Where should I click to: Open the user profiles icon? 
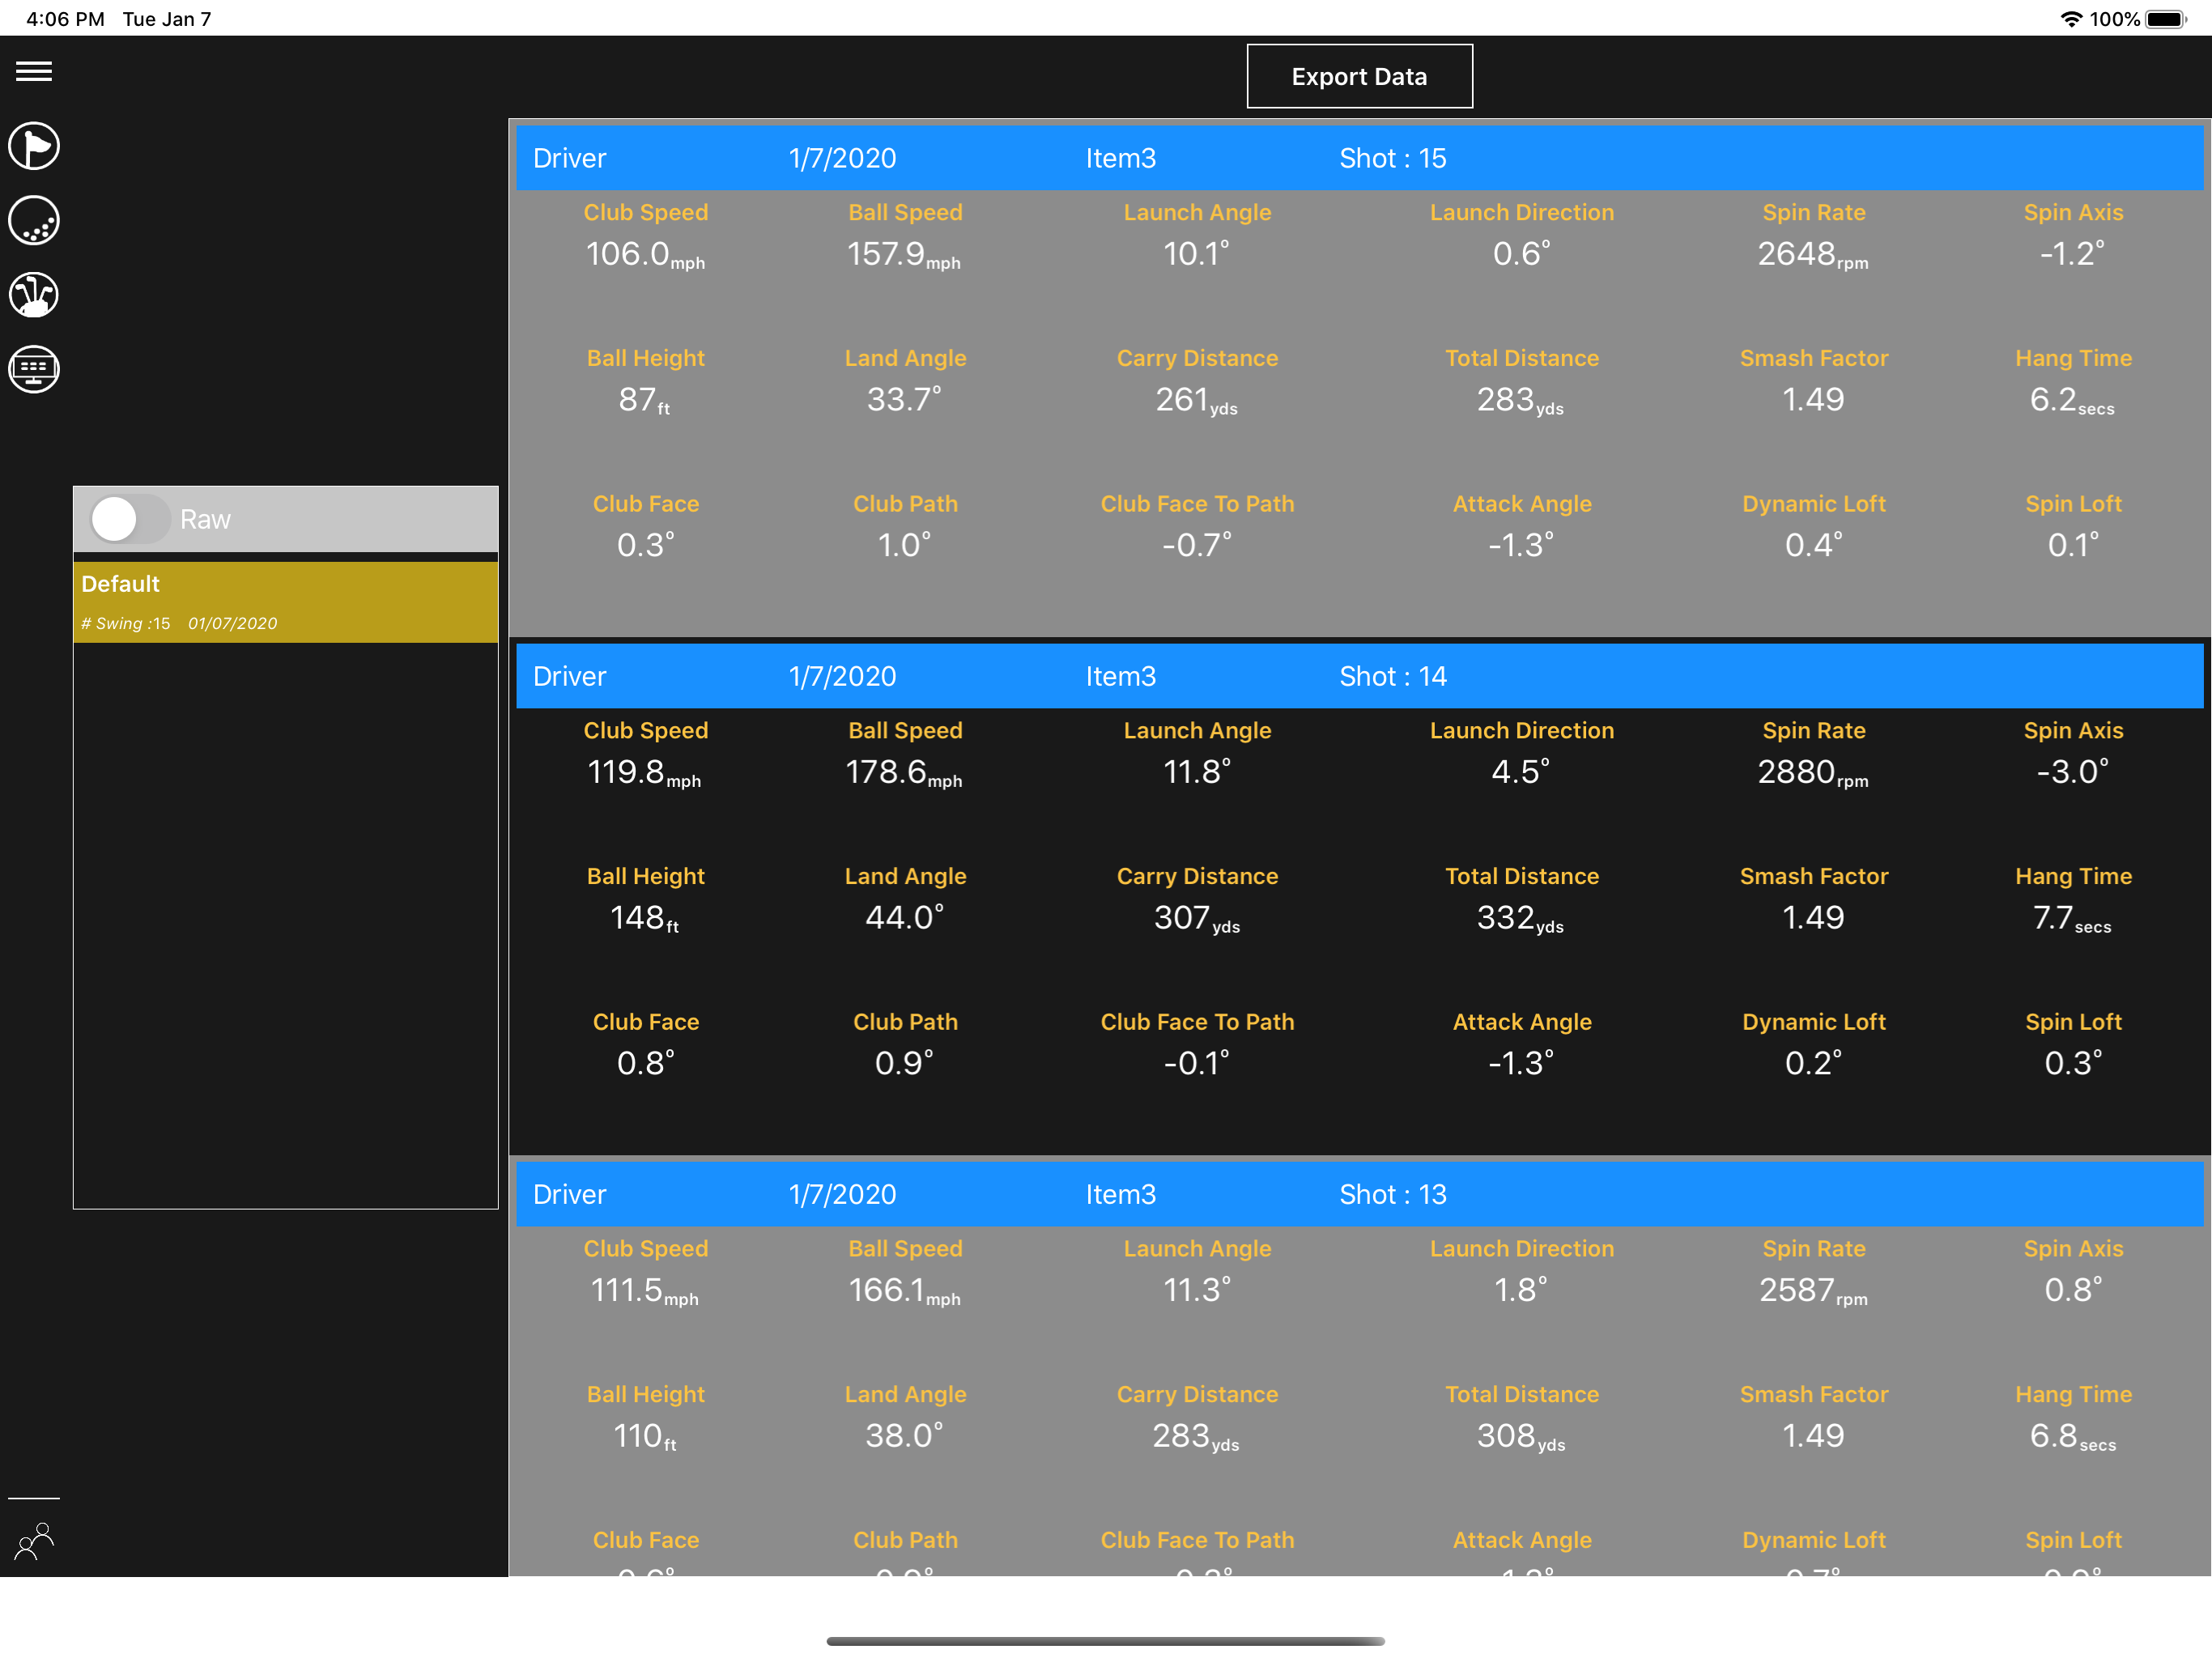34,1541
